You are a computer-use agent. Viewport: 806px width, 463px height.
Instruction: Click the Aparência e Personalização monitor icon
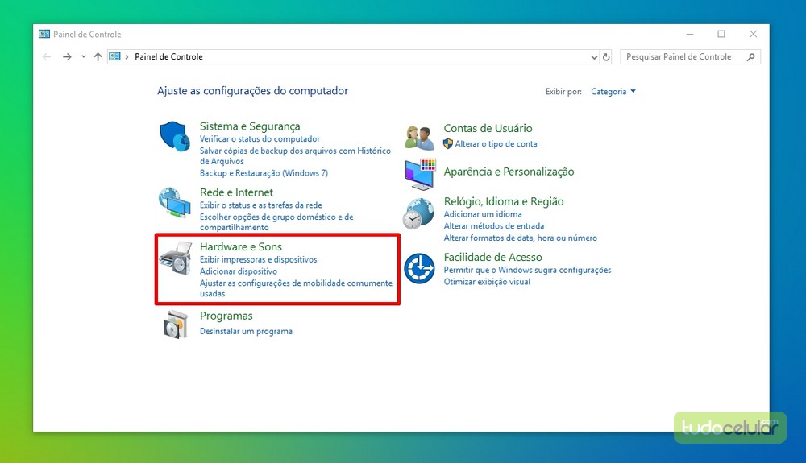419,173
